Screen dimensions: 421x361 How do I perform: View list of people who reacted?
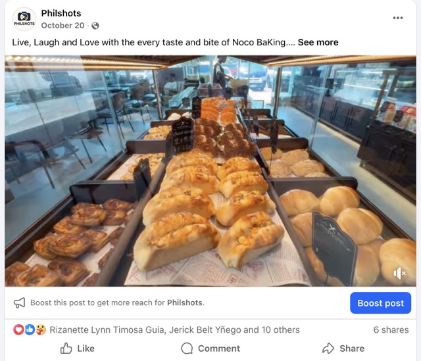(174, 330)
